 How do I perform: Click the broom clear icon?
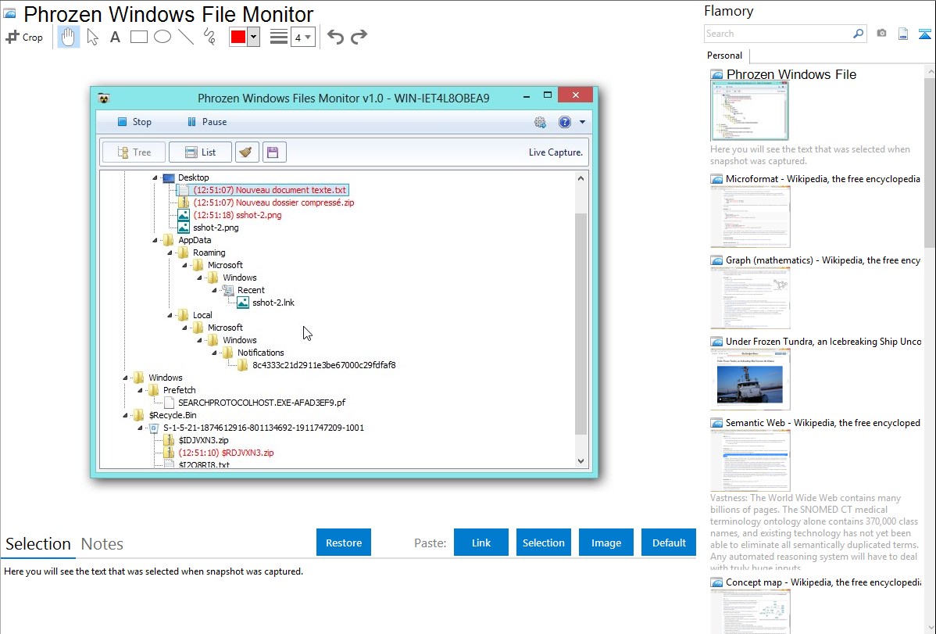pyautogui.click(x=247, y=152)
